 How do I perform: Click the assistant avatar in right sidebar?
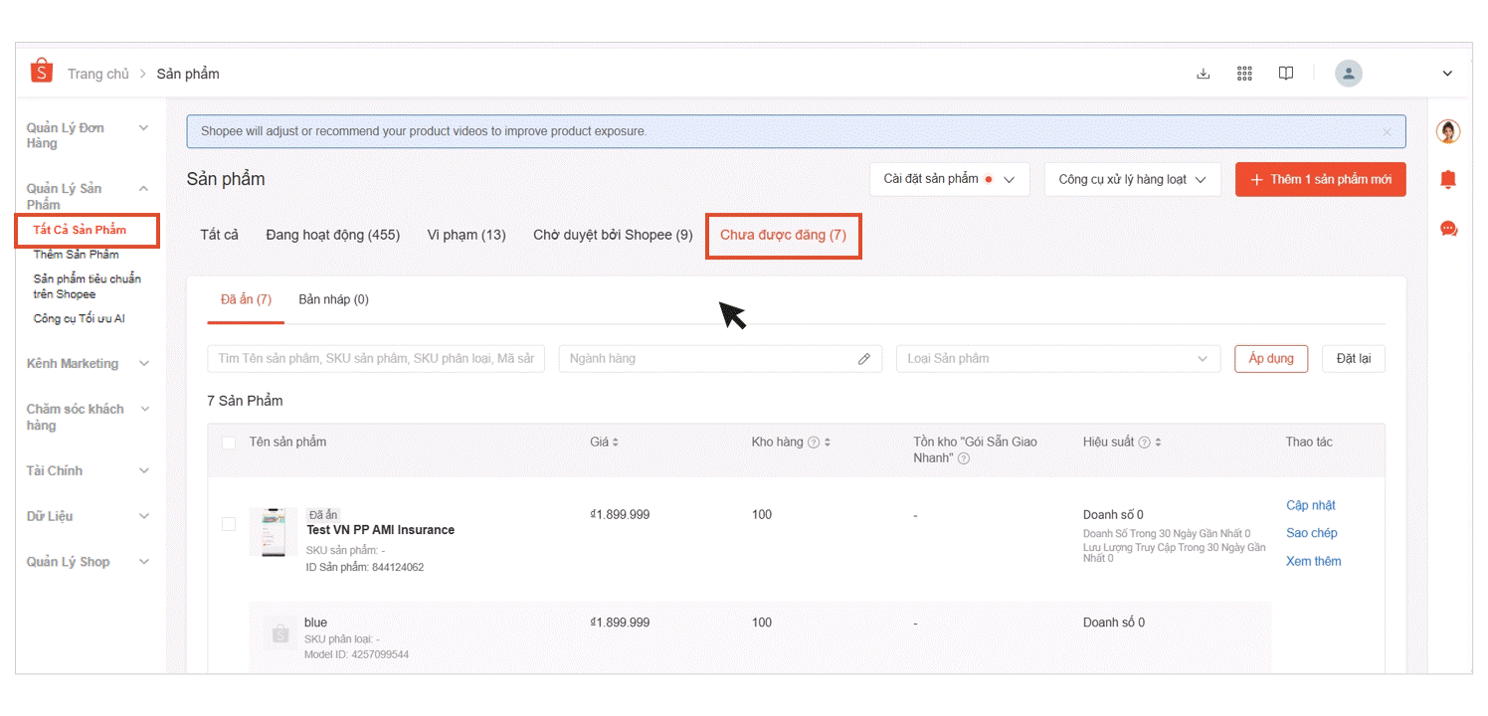click(1449, 131)
